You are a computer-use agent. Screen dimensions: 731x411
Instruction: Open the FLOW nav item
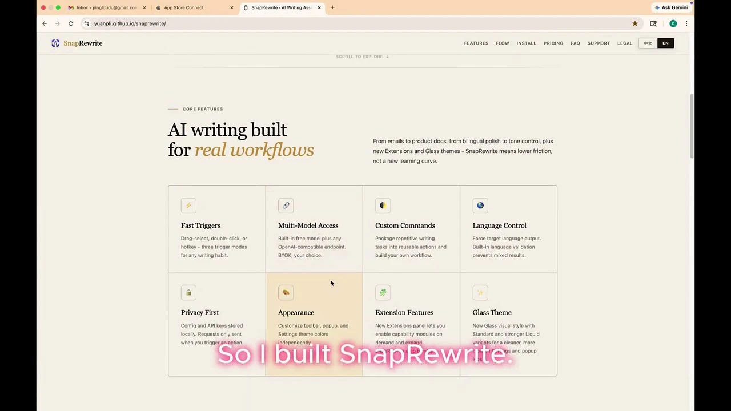[x=503, y=43]
